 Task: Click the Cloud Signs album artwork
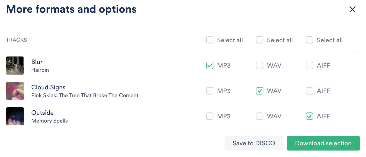15,91
